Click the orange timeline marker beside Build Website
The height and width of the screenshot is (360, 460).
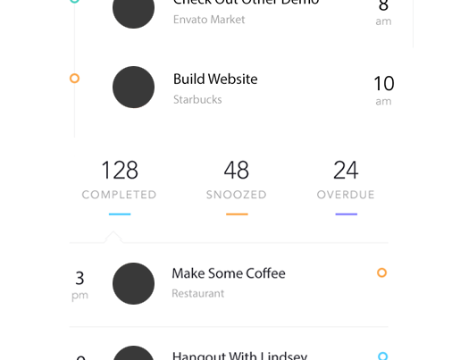click(74, 79)
